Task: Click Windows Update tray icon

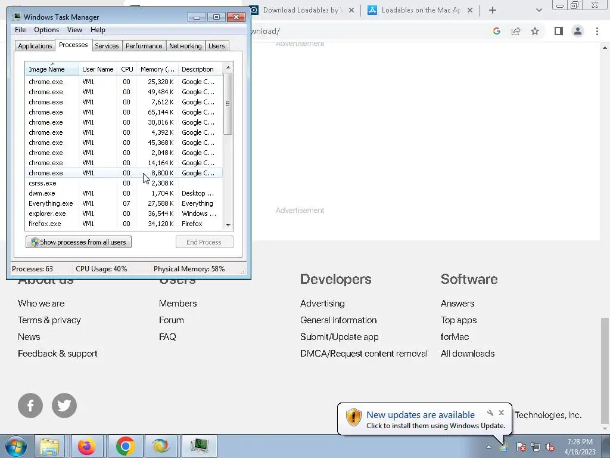Action: [x=503, y=447]
